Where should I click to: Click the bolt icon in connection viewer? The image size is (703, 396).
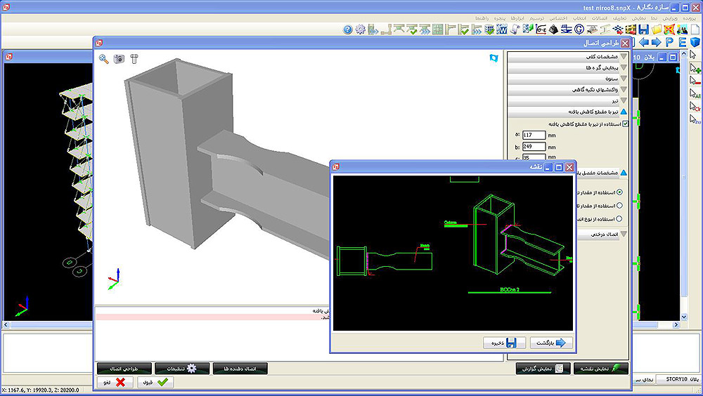pyautogui.click(x=134, y=59)
